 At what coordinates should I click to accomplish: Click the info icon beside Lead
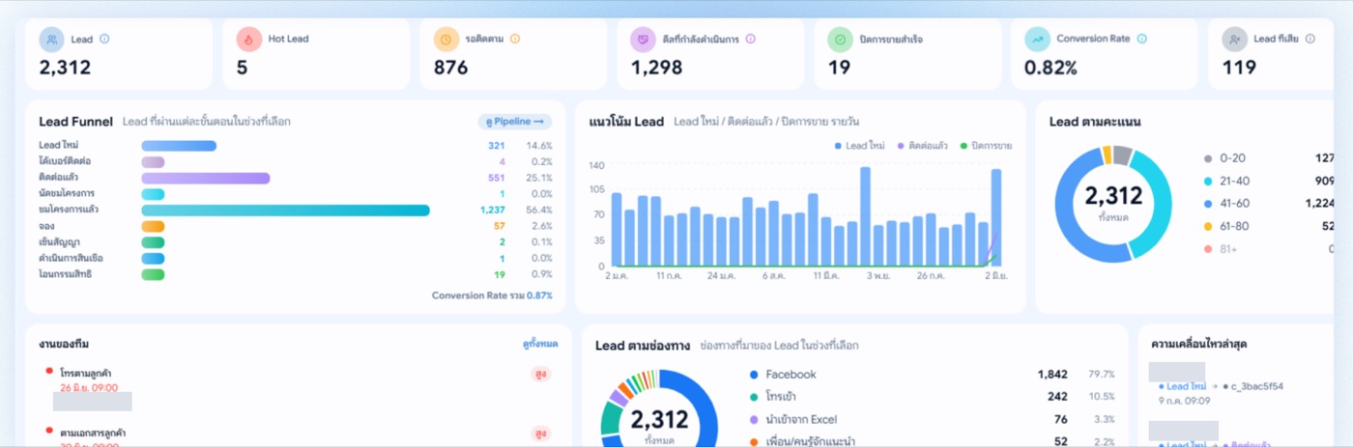[104, 40]
